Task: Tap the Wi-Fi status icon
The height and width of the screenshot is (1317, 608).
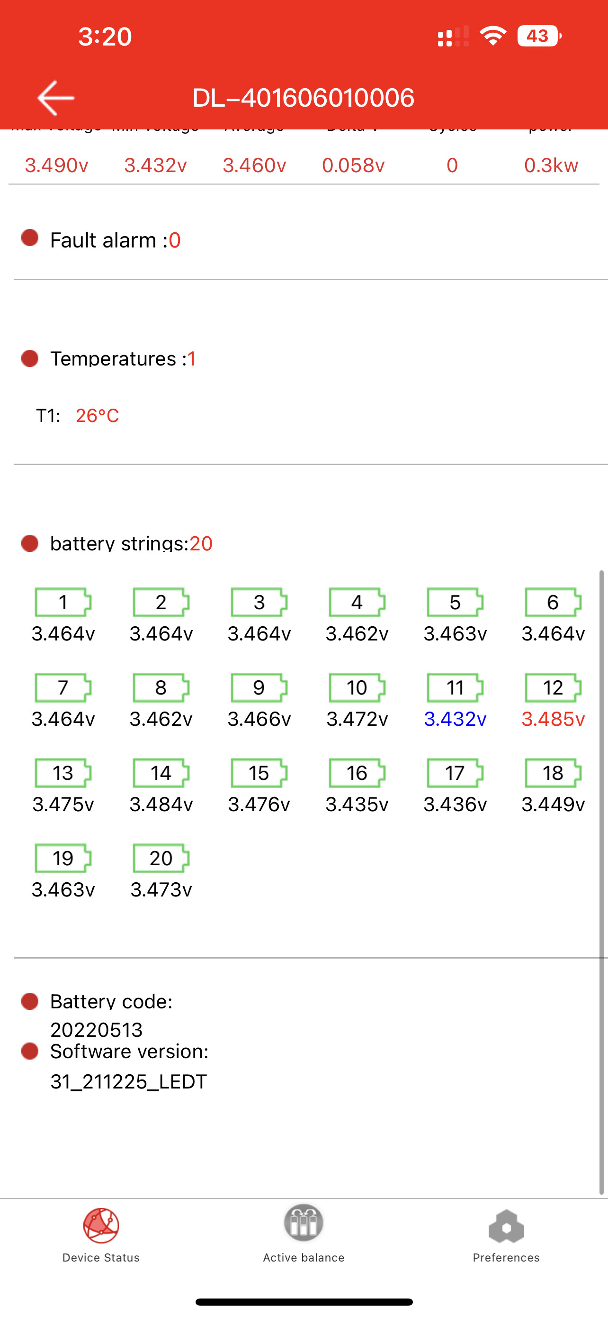Action: point(492,36)
